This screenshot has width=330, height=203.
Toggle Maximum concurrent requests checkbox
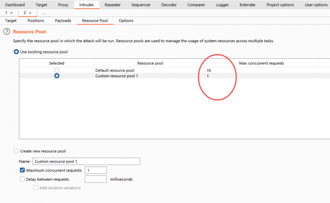(x=22, y=170)
